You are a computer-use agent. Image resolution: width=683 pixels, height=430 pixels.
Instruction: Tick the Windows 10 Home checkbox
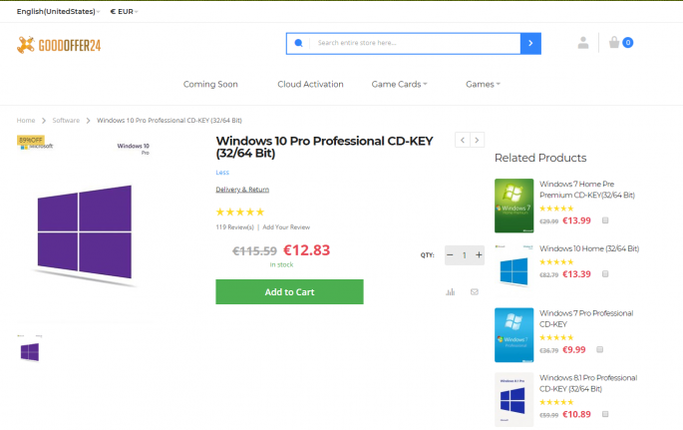coord(605,274)
